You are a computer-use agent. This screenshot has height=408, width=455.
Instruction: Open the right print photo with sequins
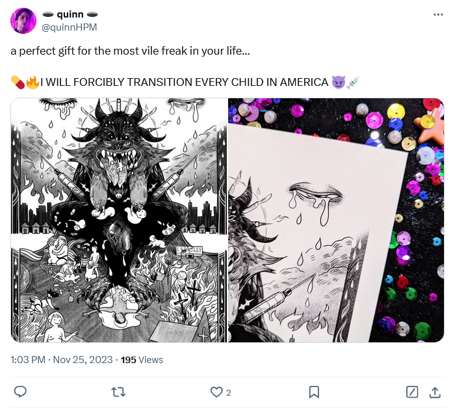(336, 221)
